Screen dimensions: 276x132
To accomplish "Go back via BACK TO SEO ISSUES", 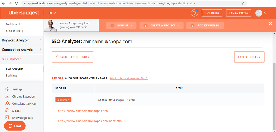I will (x=72, y=57).
